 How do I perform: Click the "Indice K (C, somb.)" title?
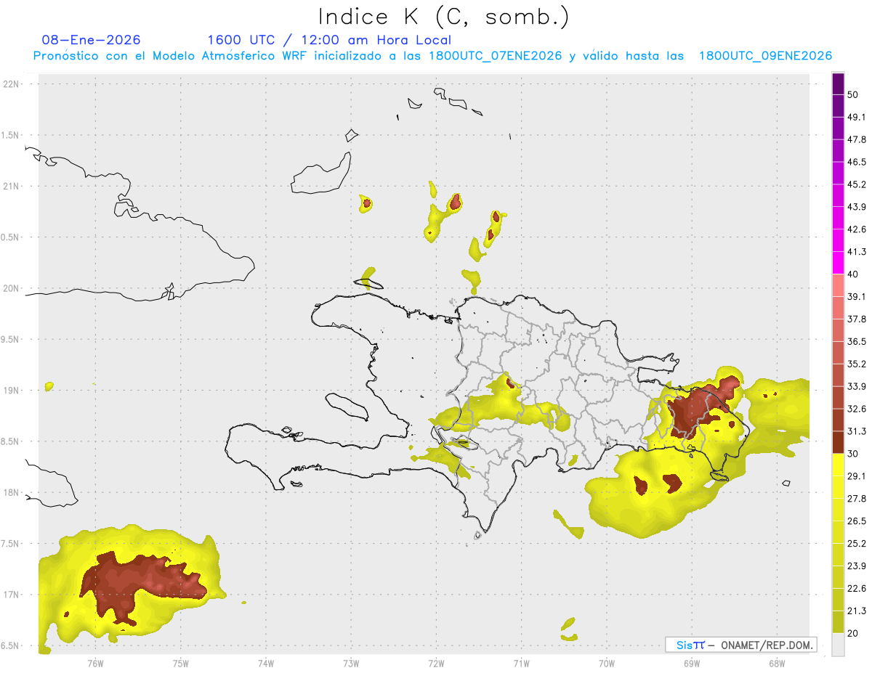click(x=444, y=17)
